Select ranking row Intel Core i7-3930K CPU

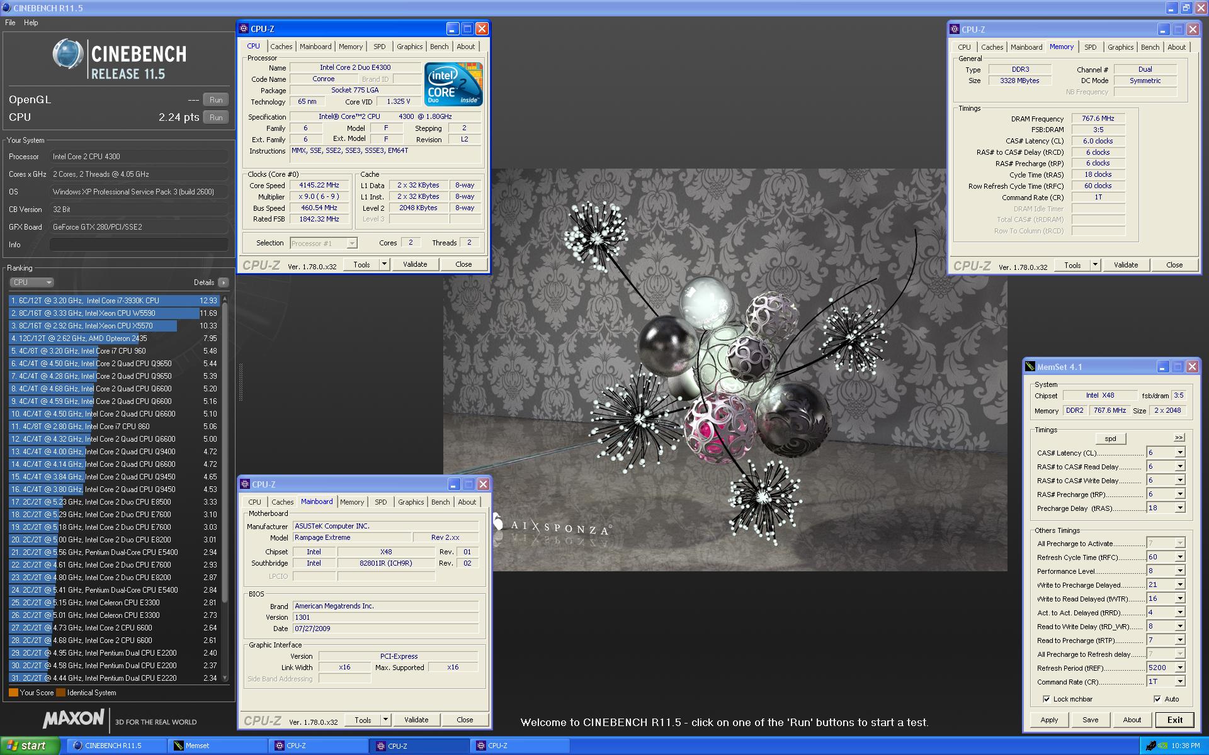tap(114, 301)
